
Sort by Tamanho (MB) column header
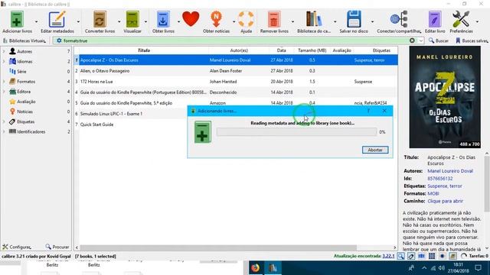pyautogui.click(x=312, y=50)
